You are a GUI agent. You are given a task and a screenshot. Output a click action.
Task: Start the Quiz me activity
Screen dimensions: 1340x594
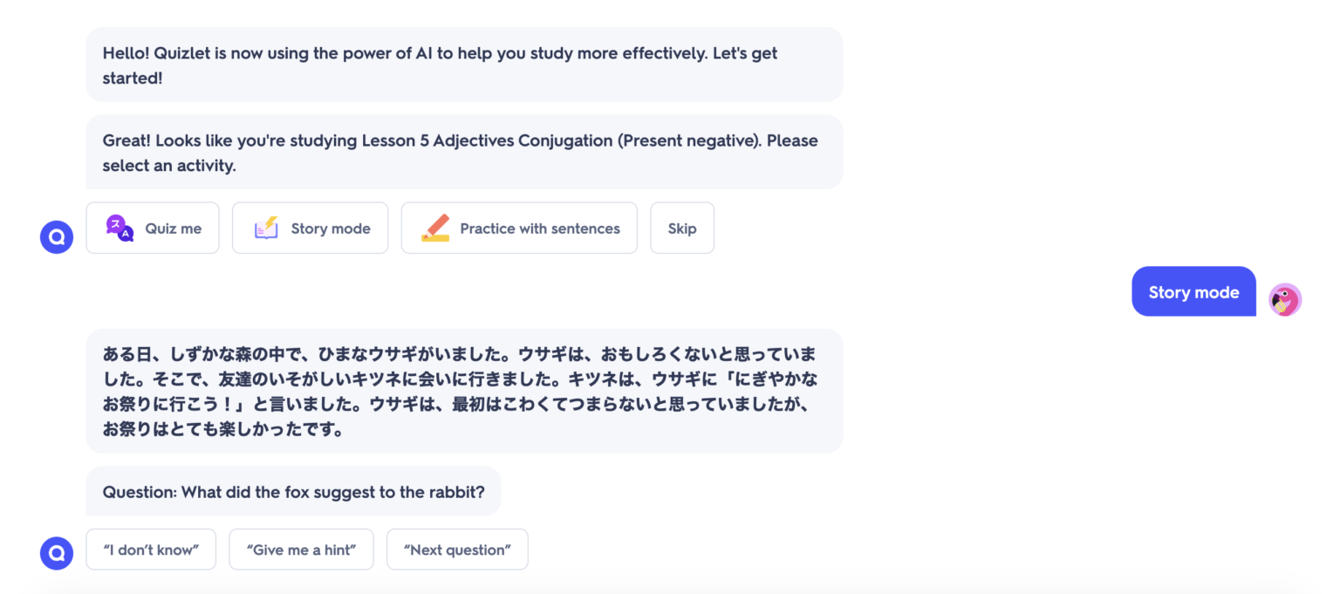(x=153, y=228)
